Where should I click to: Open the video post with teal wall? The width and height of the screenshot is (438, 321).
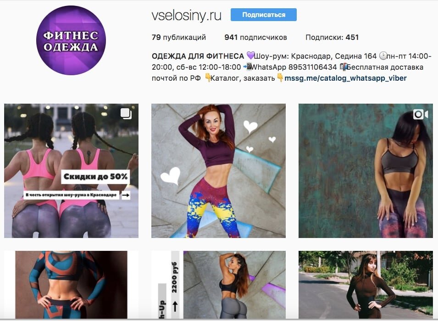[366, 171]
